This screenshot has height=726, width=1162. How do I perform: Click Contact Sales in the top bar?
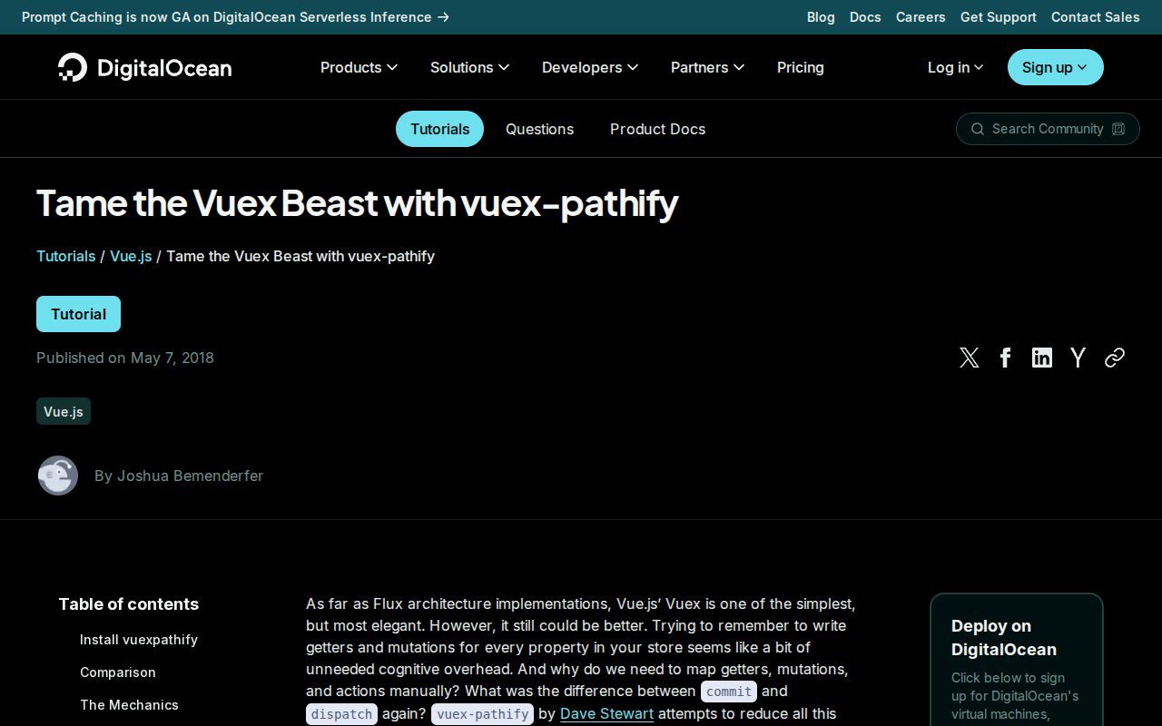point(1096,17)
